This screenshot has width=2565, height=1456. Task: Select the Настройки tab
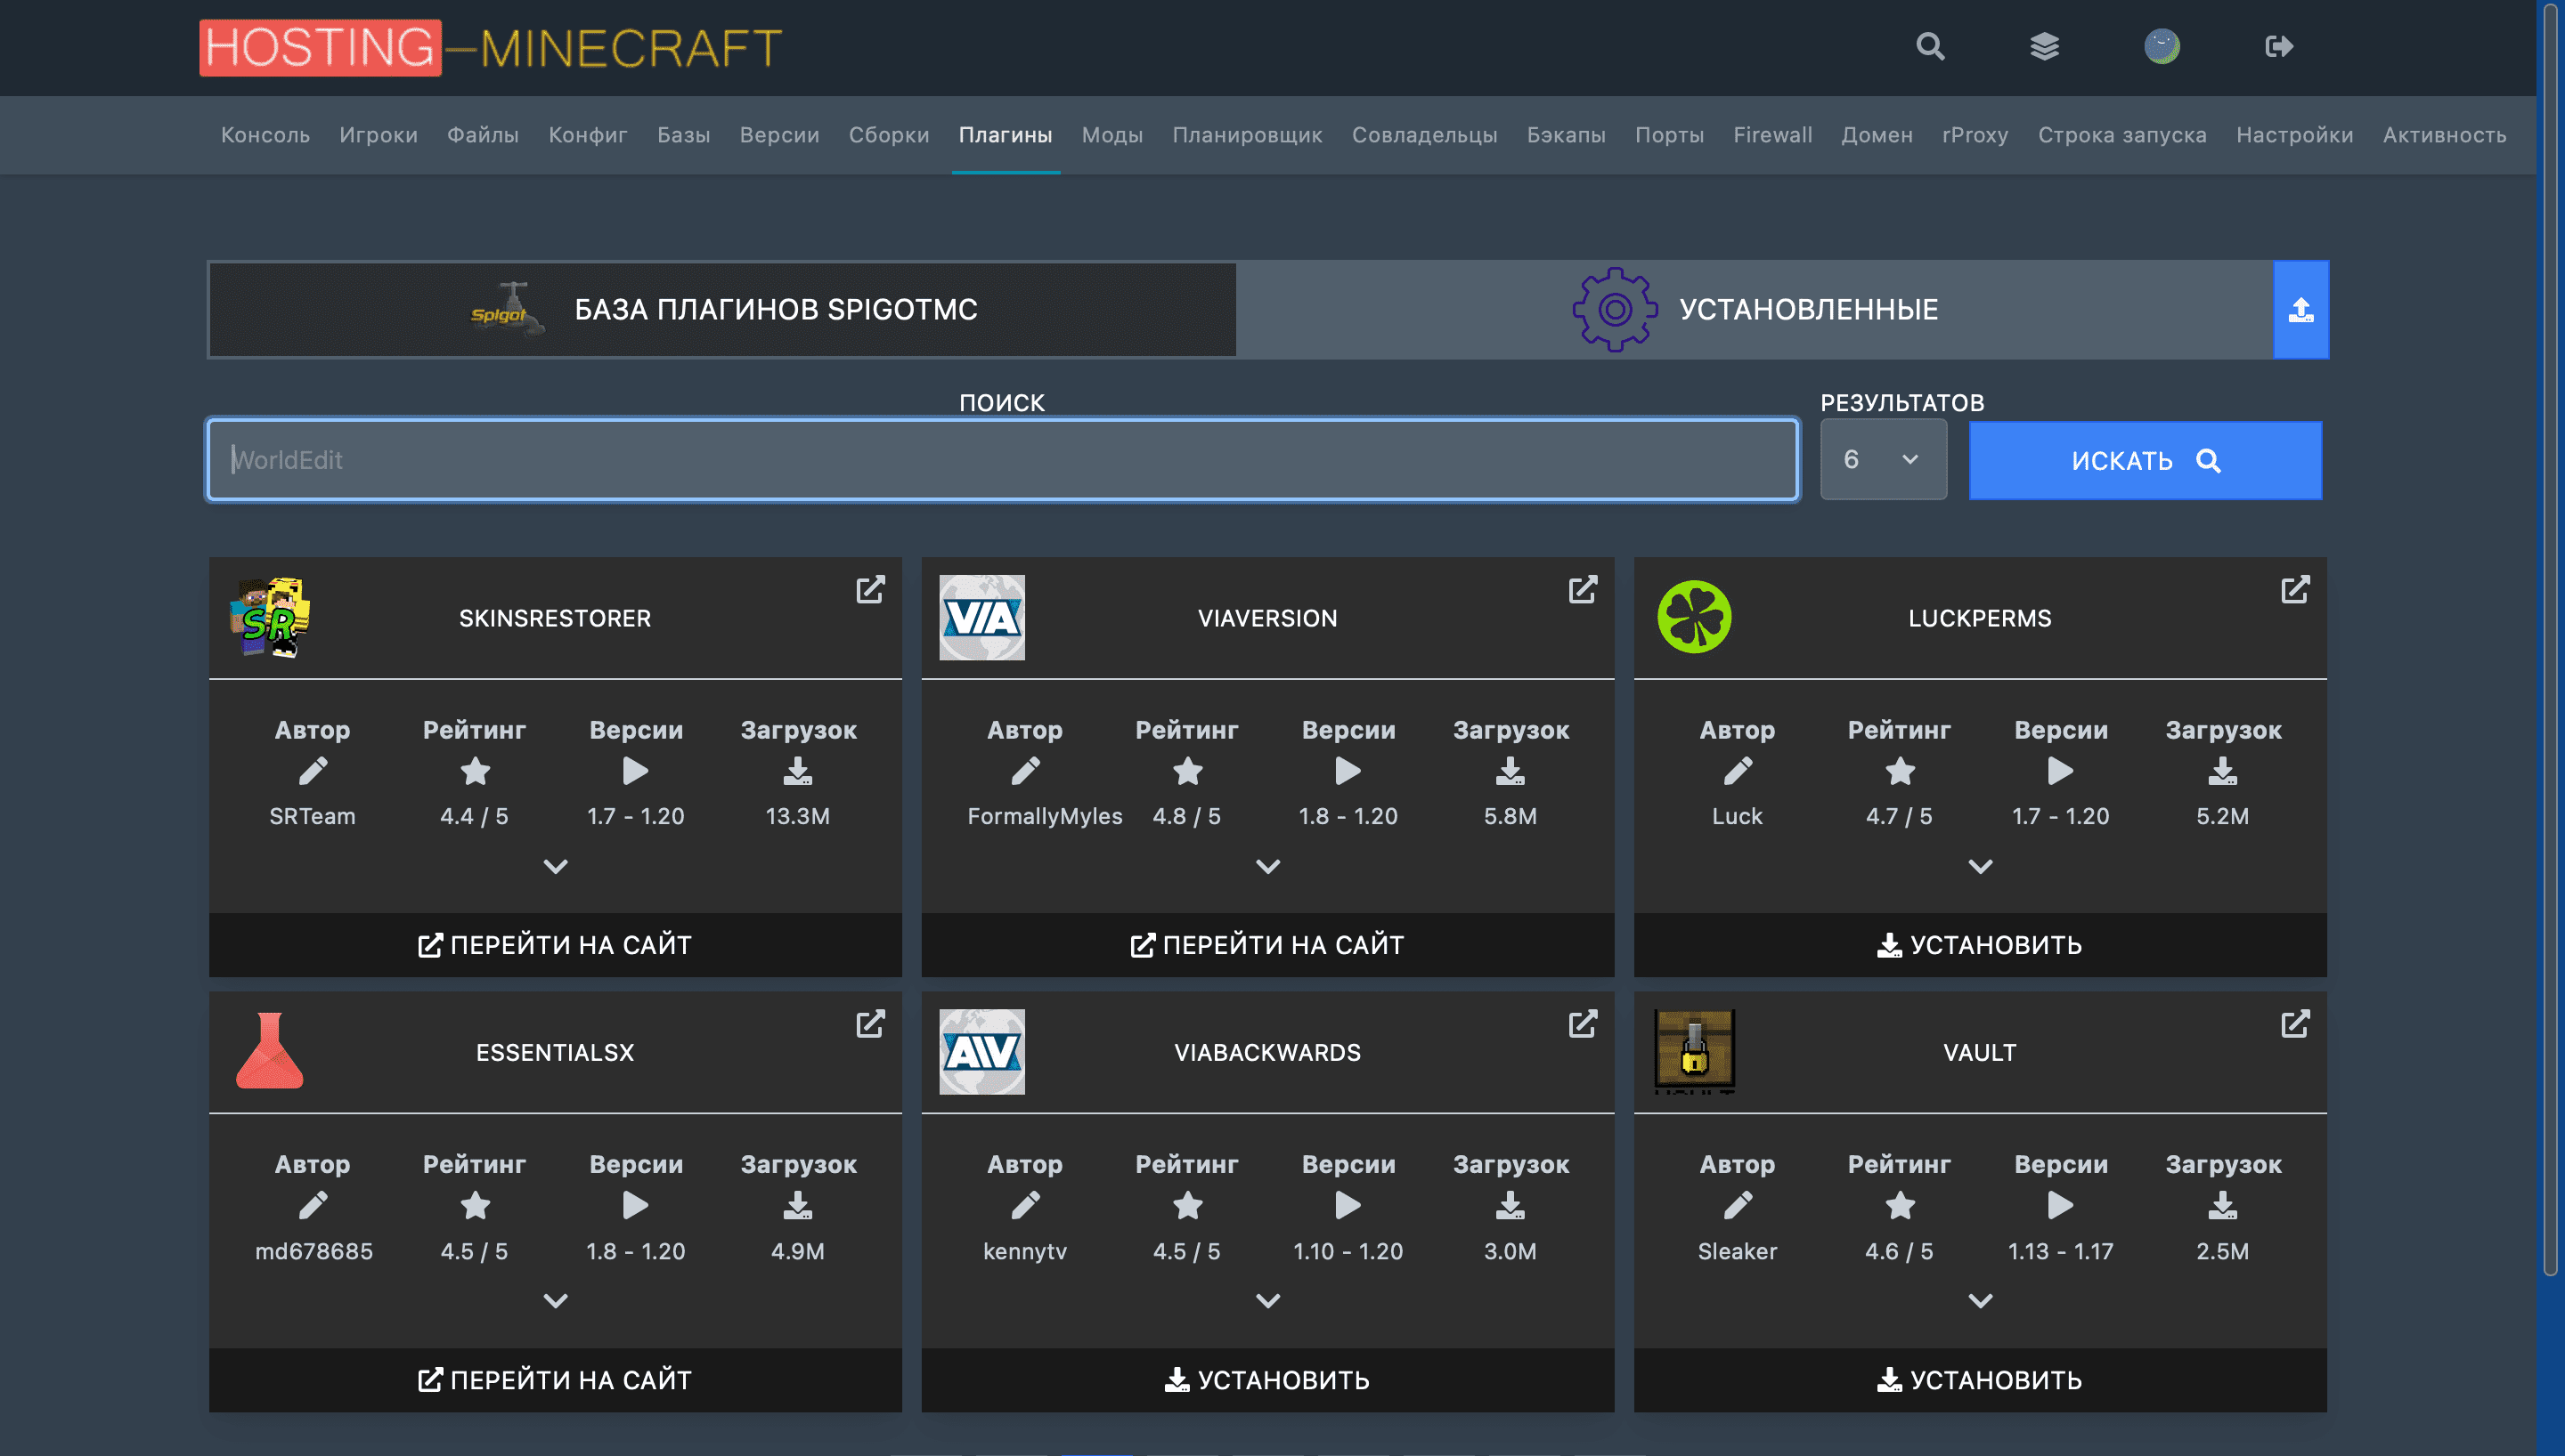coord(2295,135)
